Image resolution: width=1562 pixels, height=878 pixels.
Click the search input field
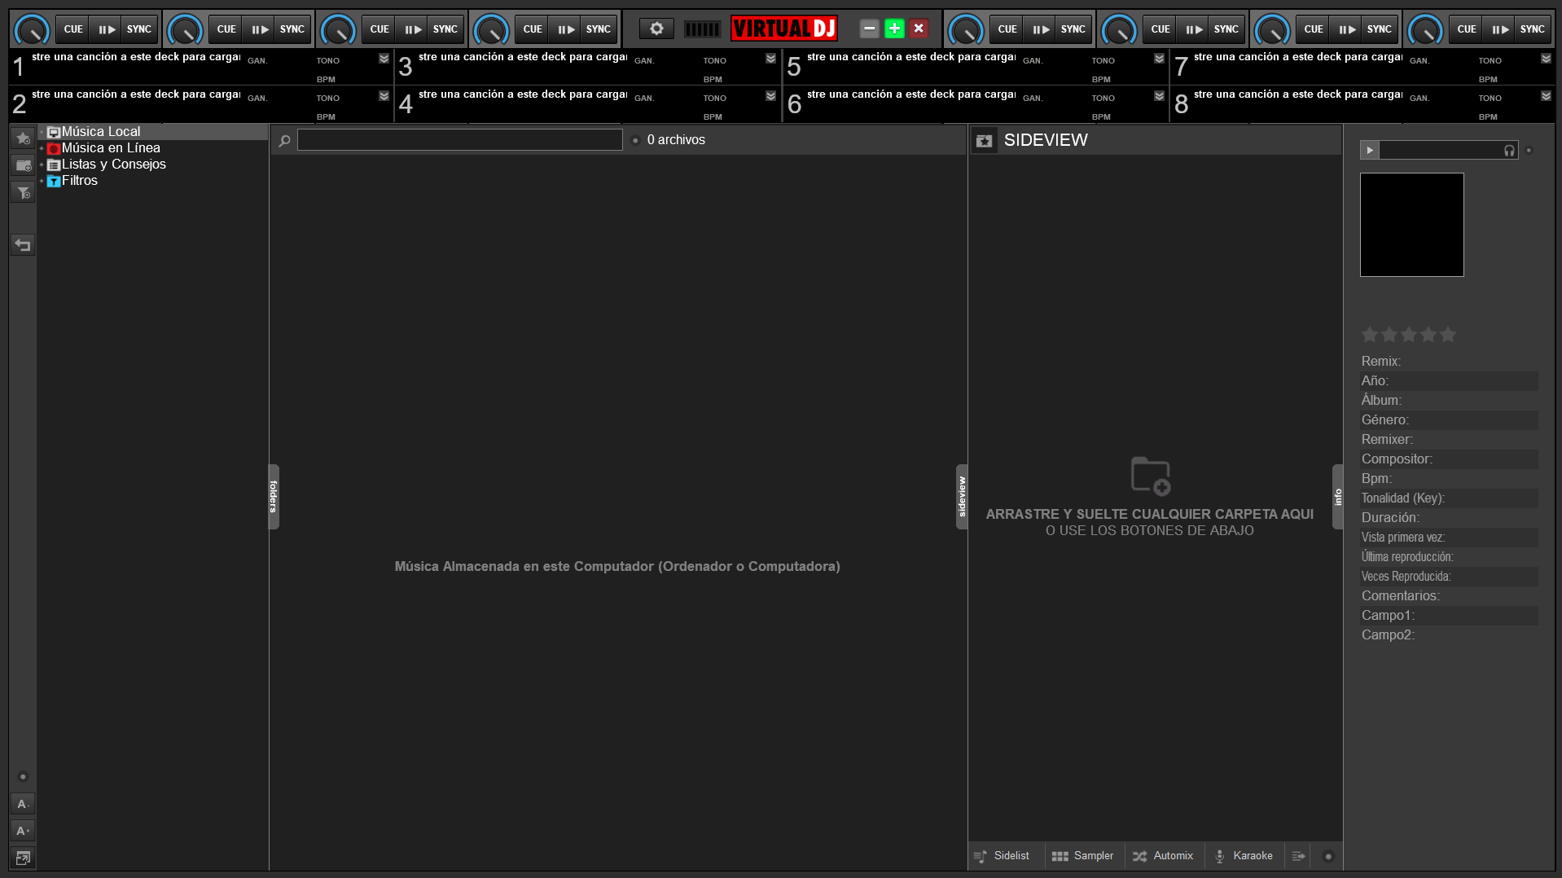tap(460, 140)
